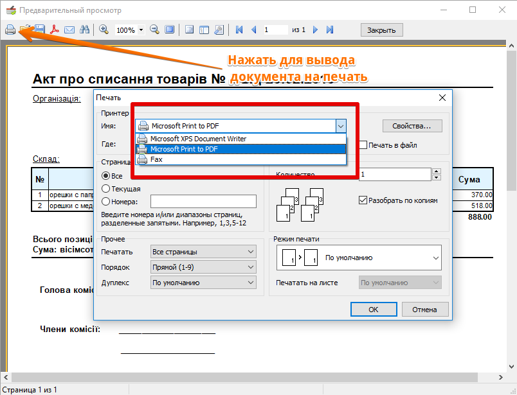Screen dimensions: 517x395
Task: Maximize the Предварительный просмотр window
Action: 473,10
